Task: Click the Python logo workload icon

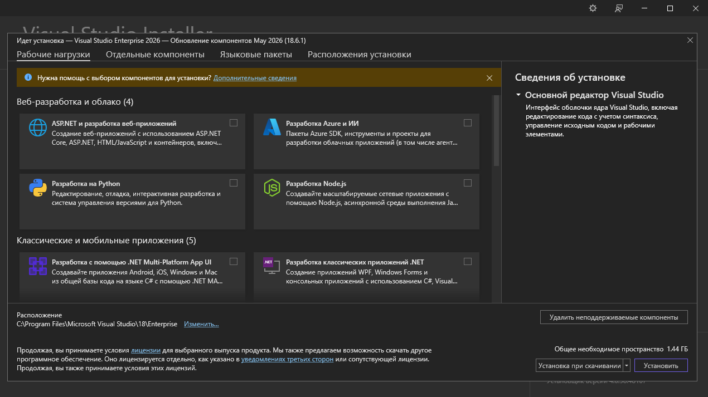Action: tap(38, 188)
